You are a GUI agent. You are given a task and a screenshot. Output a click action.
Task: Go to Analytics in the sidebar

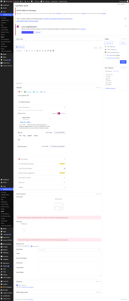[x=7, y=250]
